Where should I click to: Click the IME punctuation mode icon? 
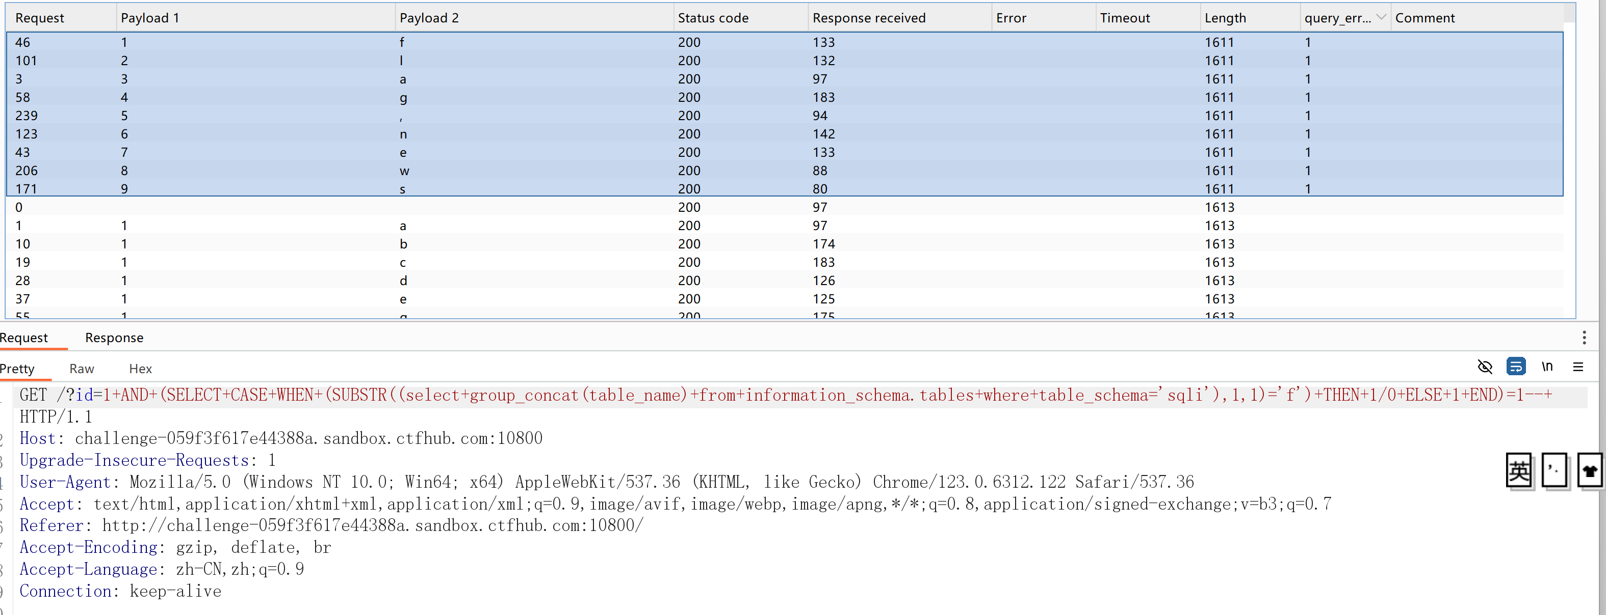(x=1555, y=471)
